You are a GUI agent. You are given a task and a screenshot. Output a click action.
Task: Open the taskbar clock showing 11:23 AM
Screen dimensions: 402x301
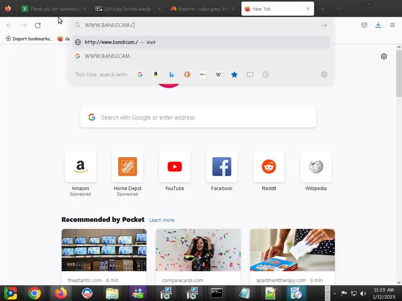click(384, 293)
